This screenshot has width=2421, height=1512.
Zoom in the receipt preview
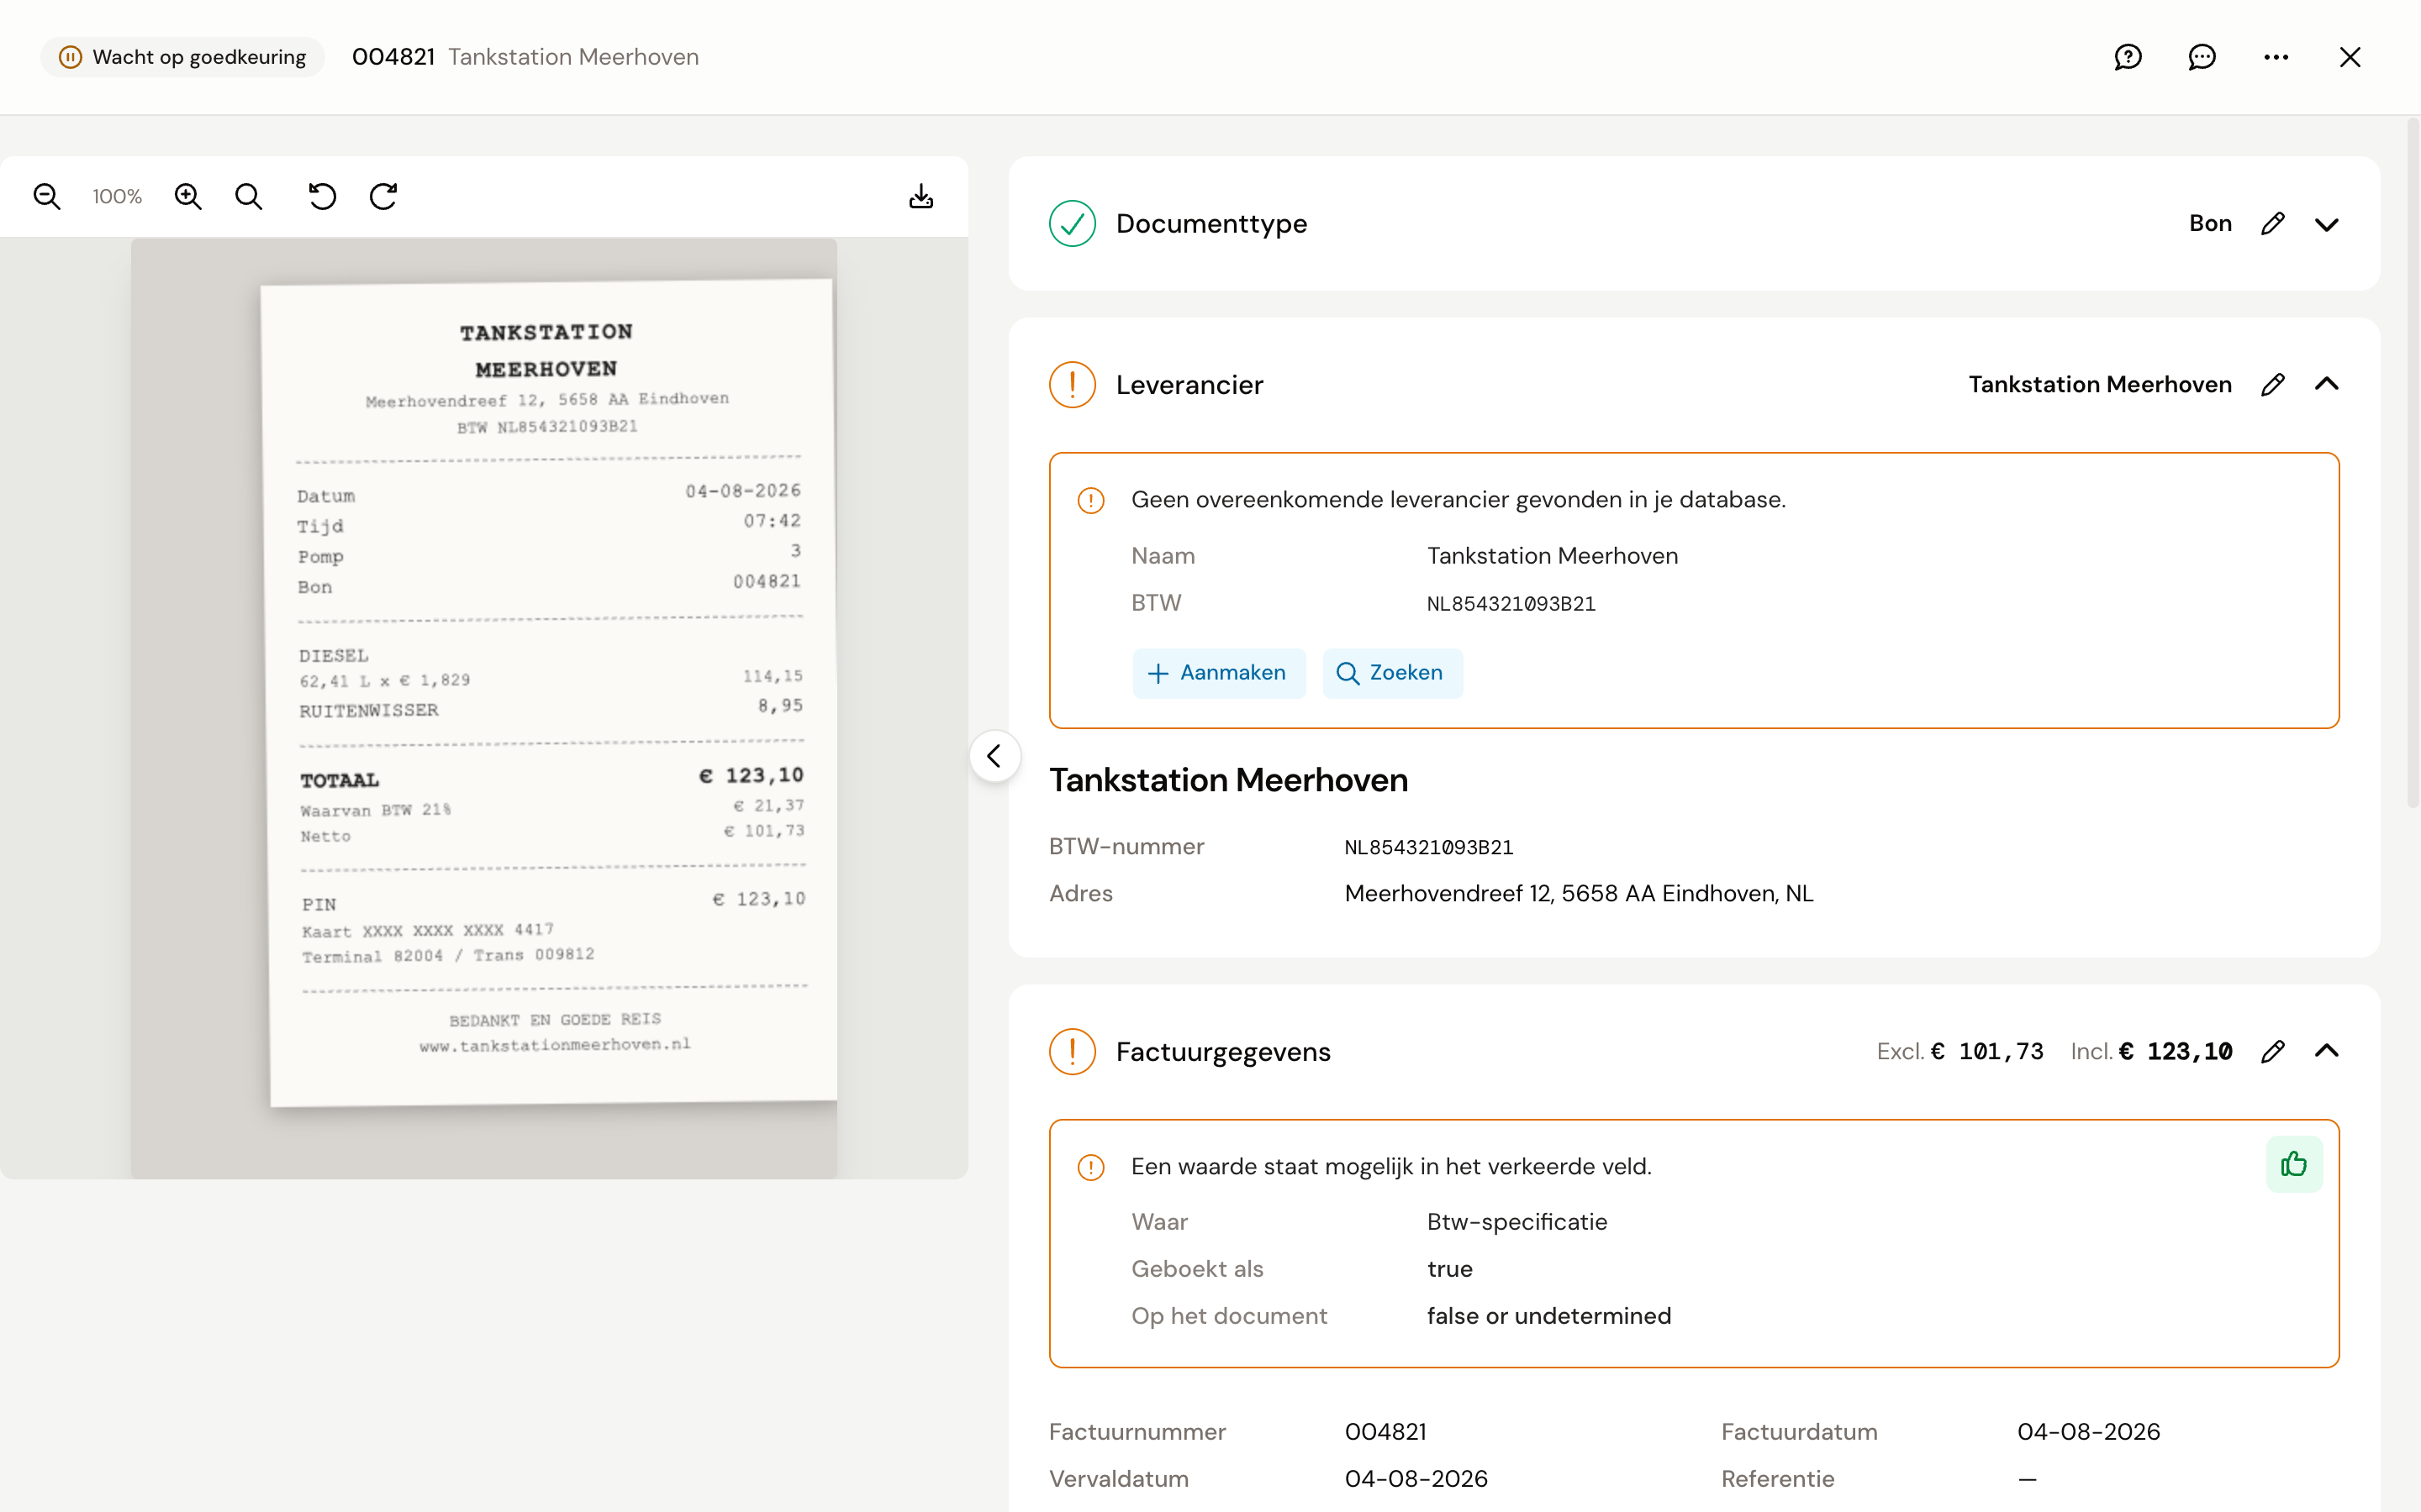coord(188,196)
